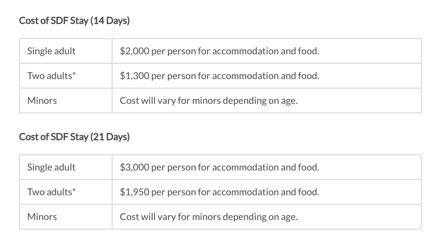Viewport: 437px width, 241px height.
Task: Click the $2,000 price amount
Action: pos(135,51)
